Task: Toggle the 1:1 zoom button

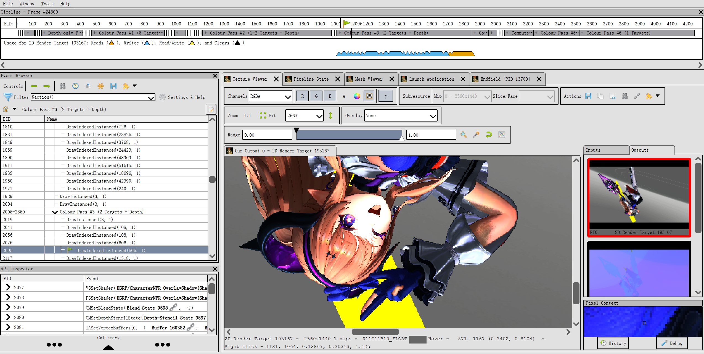Action: coord(247,115)
